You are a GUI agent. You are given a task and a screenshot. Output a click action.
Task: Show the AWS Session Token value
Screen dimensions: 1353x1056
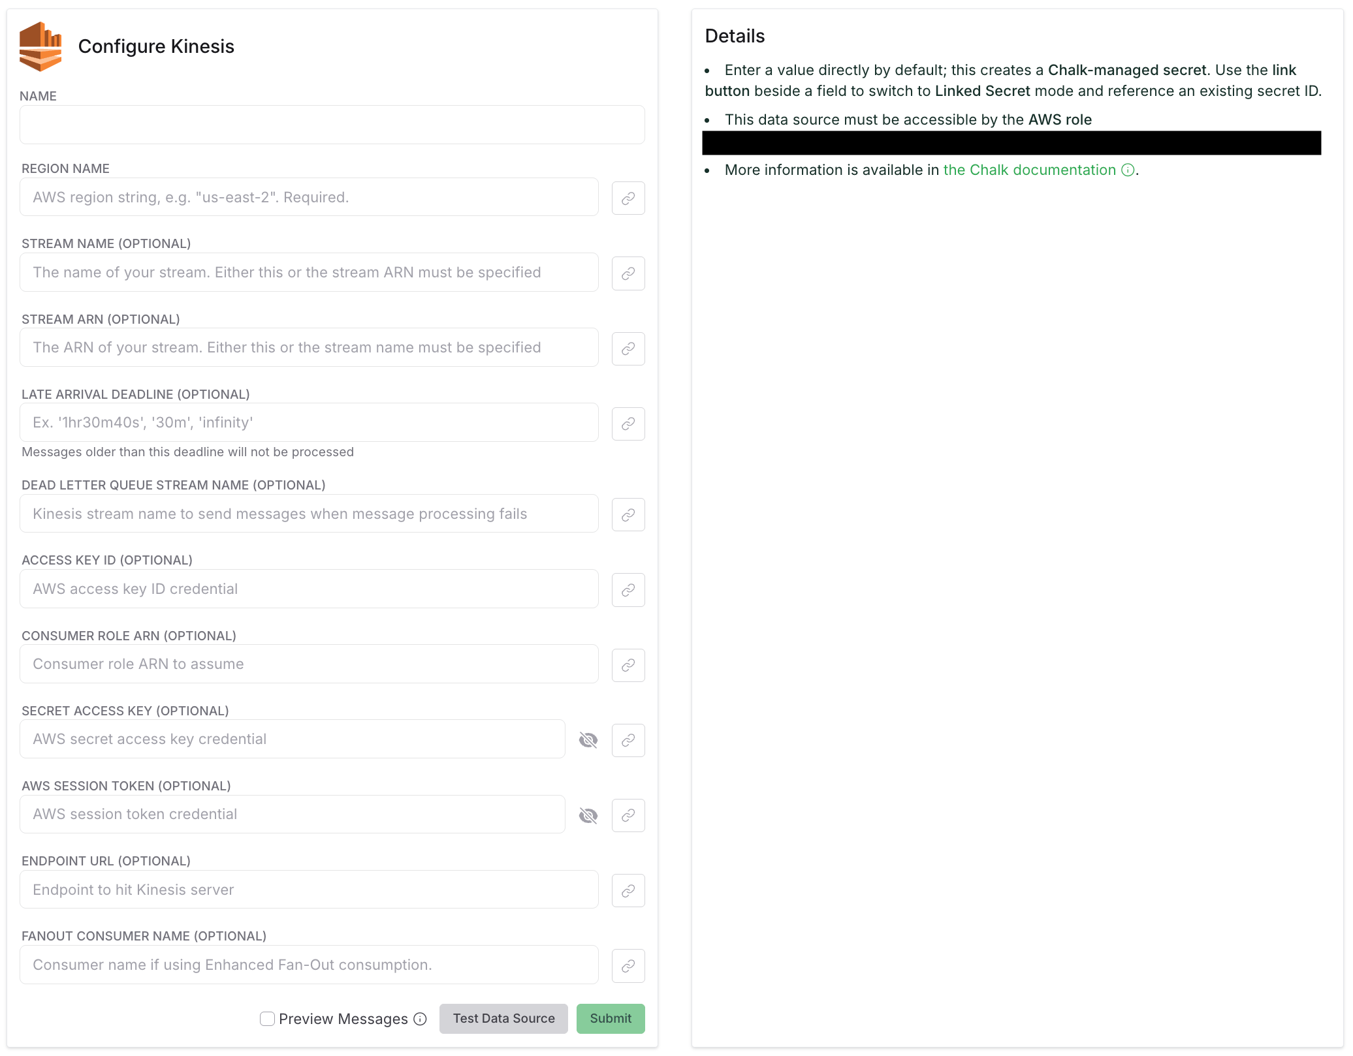click(588, 815)
